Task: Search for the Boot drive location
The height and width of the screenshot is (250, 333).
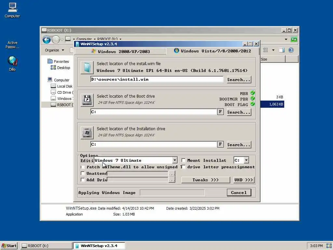Action: click(239, 112)
